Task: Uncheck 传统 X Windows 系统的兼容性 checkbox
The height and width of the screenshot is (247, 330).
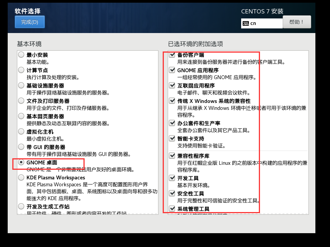Action: point(172,101)
